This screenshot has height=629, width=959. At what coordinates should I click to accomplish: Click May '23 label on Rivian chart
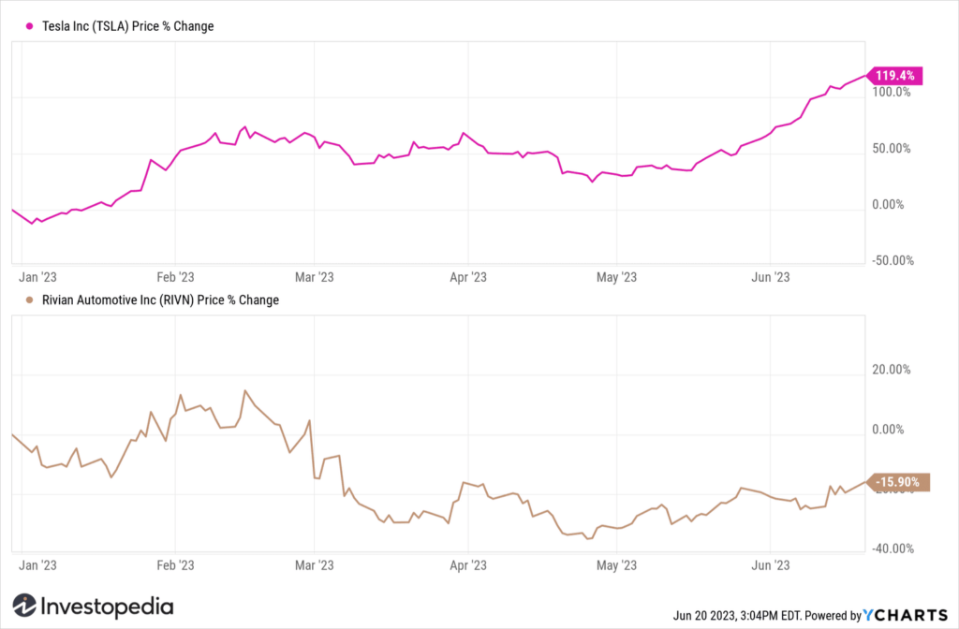click(x=616, y=564)
